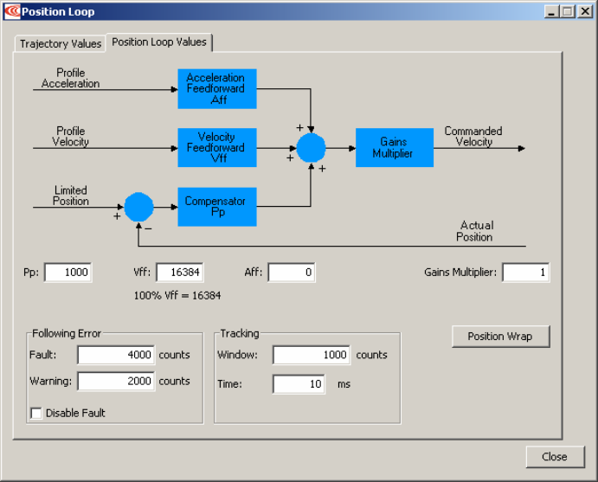The width and height of the screenshot is (598, 482).
Task: Click the Acceleration Feedforward Aff block
Action: click(217, 89)
